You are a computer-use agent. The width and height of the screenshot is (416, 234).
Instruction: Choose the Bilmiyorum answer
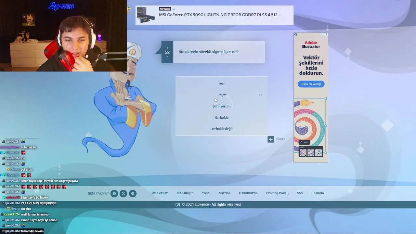coord(221,106)
